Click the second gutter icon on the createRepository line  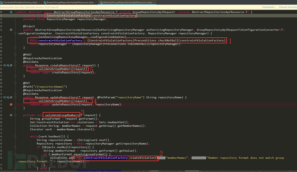point(8,65)
